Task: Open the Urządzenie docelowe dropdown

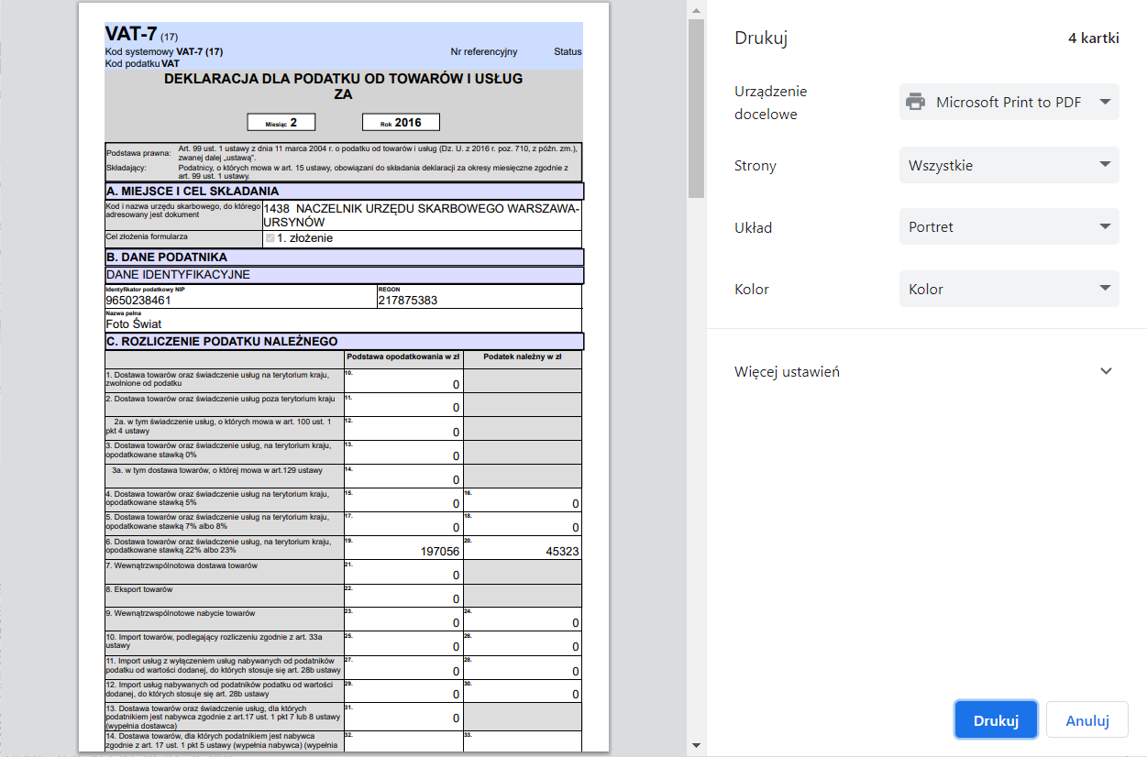Action: pos(1009,103)
